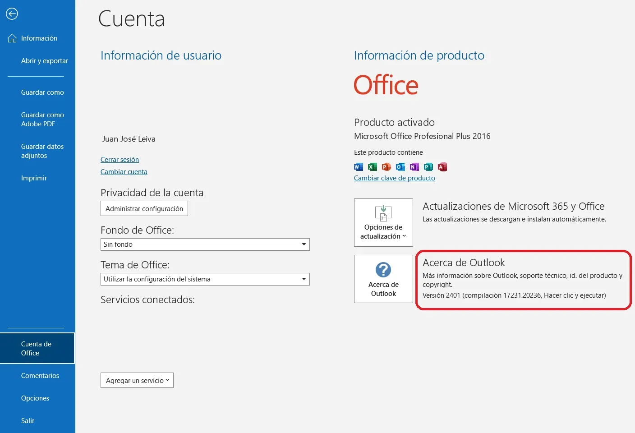Select Cuenta de Office tab
This screenshot has height=433, width=635.
click(x=37, y=348)
